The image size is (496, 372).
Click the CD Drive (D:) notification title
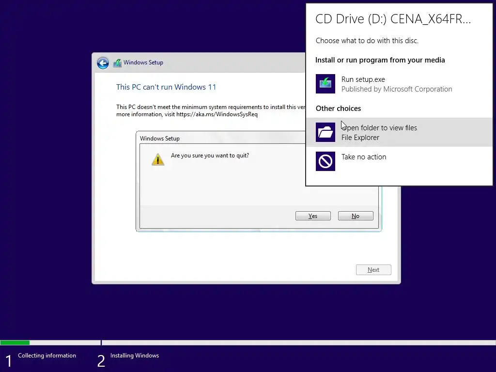[x=393, y=19]
